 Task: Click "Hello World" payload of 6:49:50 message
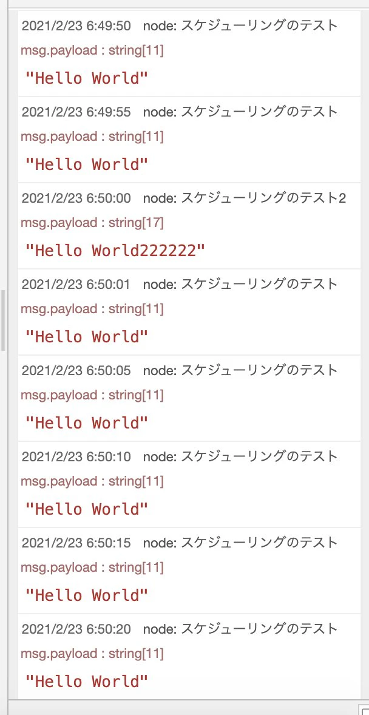(87, 78)
